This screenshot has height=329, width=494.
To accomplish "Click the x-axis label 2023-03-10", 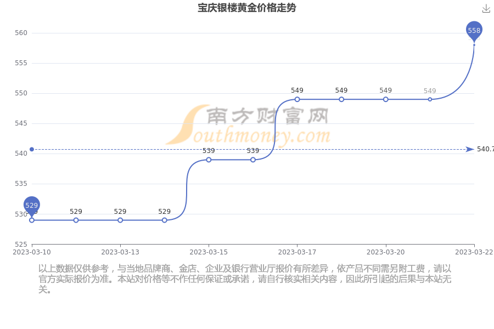I will [x=31, y=252].
